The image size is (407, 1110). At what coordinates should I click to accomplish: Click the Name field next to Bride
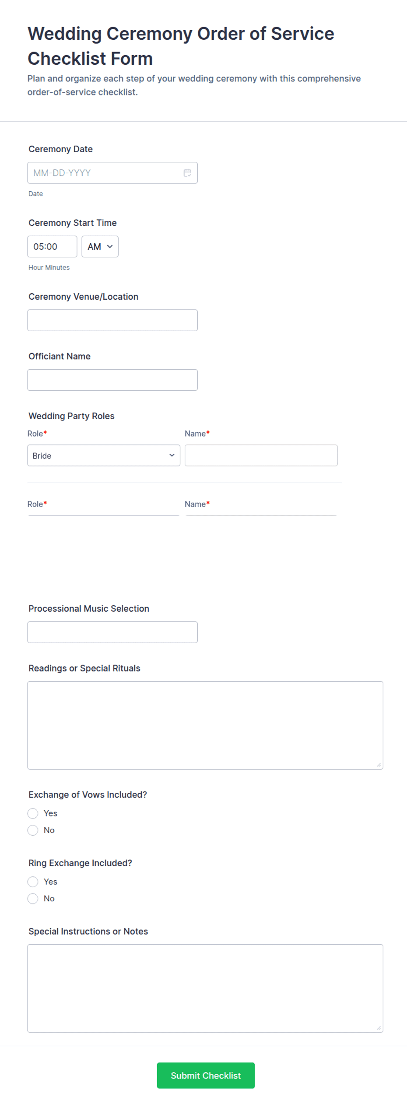pyautogui.click(x=261, y=455)
